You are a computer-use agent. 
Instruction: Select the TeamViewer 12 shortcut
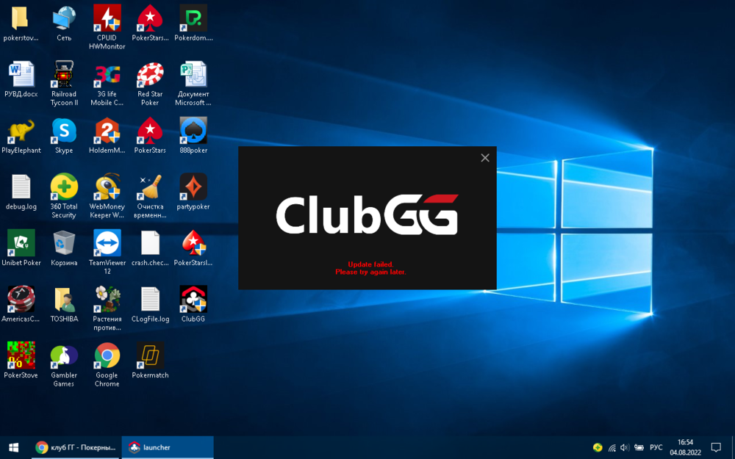coord(107,244)
